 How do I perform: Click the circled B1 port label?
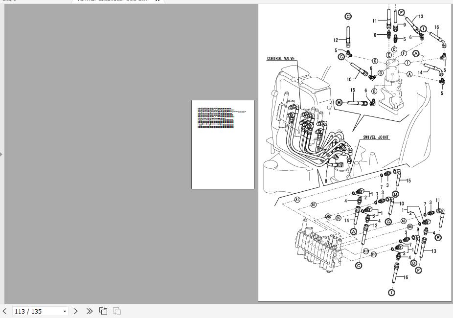(314, 204)
